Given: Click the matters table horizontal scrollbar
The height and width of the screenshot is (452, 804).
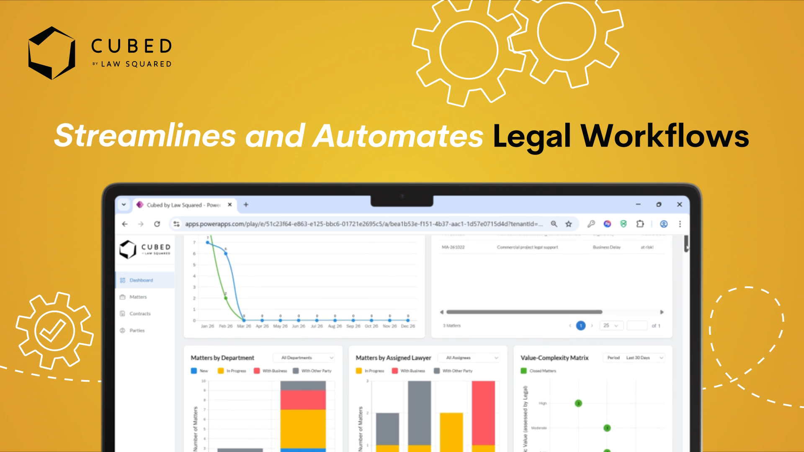Looking at the screenshot, I should [524, 312].
